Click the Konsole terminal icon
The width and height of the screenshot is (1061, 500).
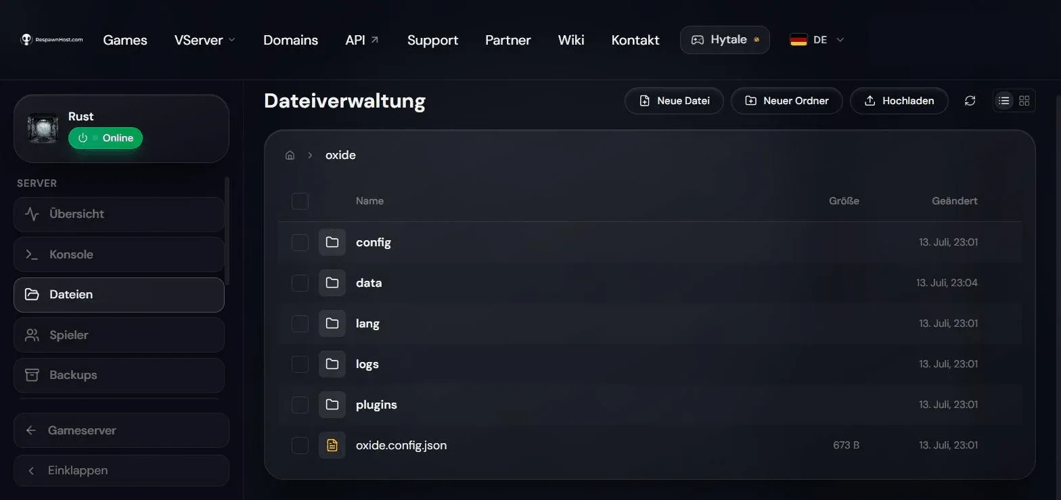coord(32,254)
